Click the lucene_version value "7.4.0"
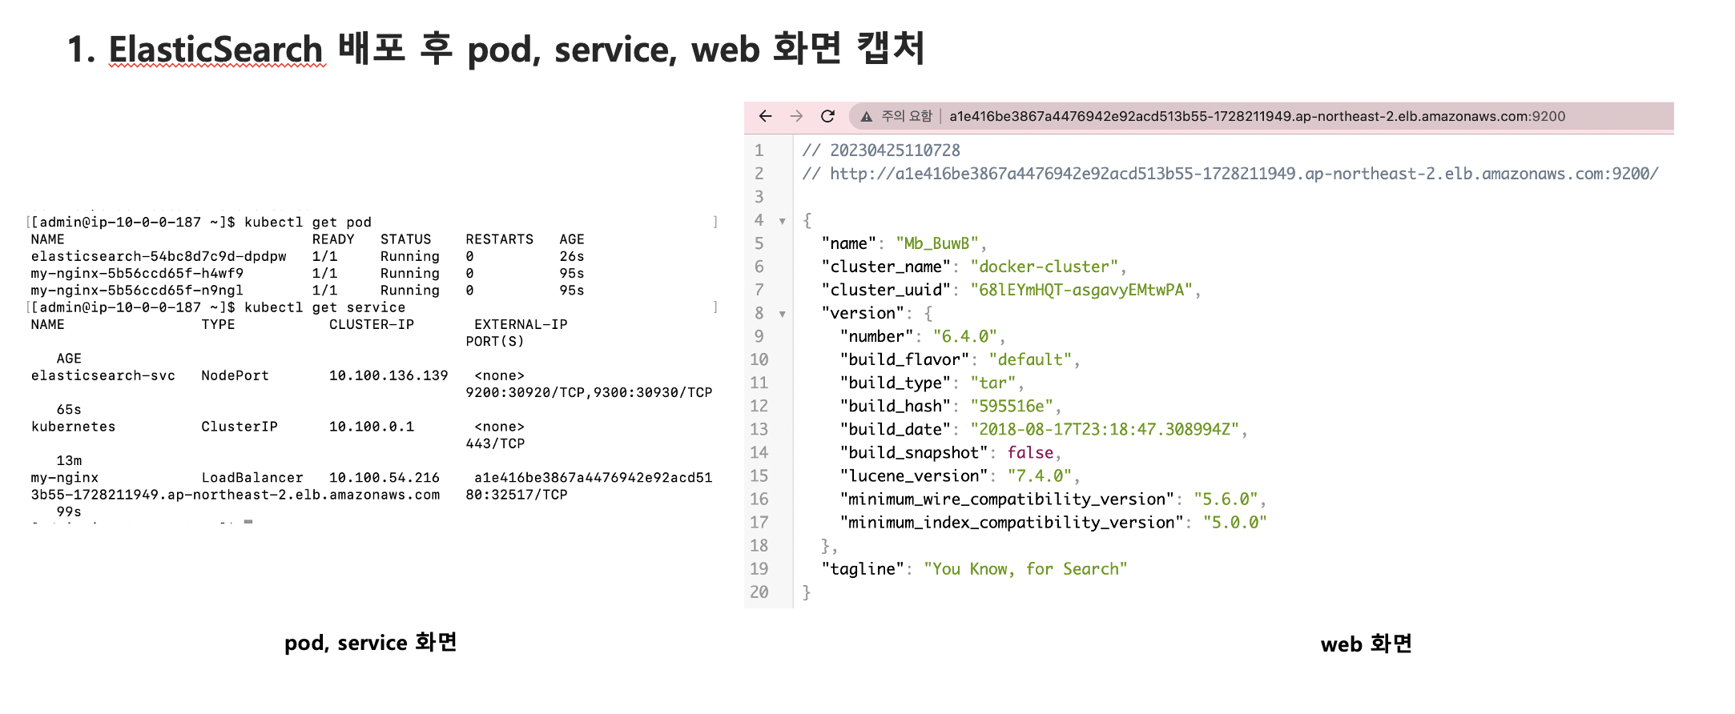This screenshot has width=1735, height=714. point(1040,475)
